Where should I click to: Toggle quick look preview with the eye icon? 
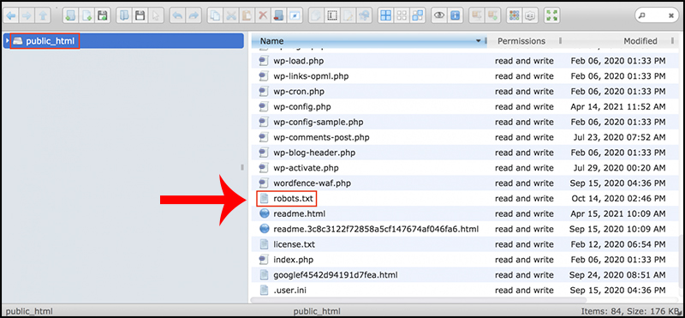439,16
